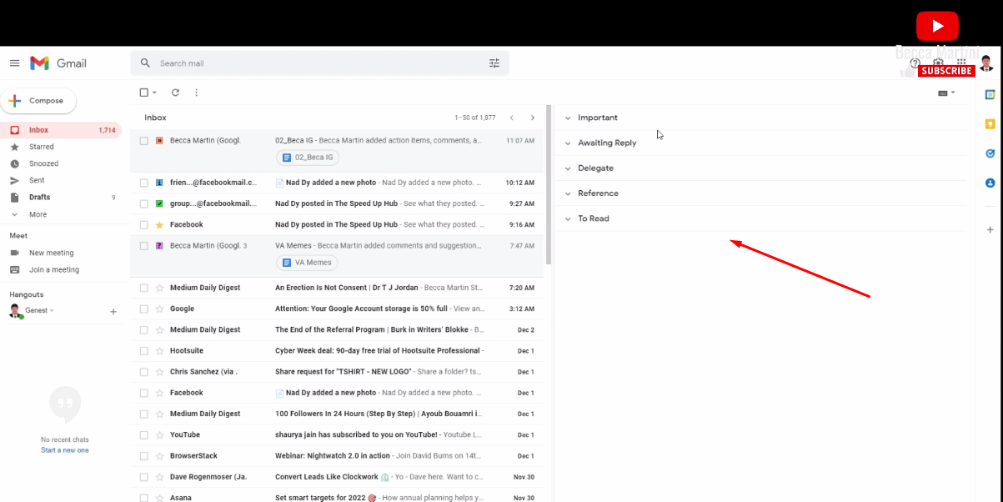Open the Starred folder
The width and height of the screenshot is (1003, 502).
[41, 147]
